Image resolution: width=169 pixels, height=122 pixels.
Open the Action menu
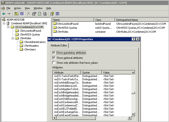[x=17, y=8]
